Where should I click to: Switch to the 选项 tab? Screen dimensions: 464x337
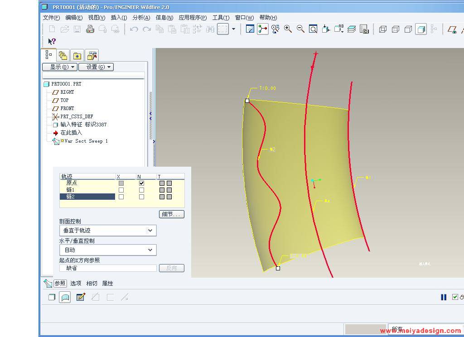tap(76, 284)
